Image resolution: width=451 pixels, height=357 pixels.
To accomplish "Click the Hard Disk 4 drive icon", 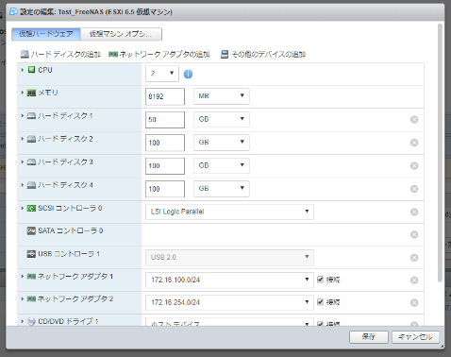I will pyautogui.click(x=31, y=185).
